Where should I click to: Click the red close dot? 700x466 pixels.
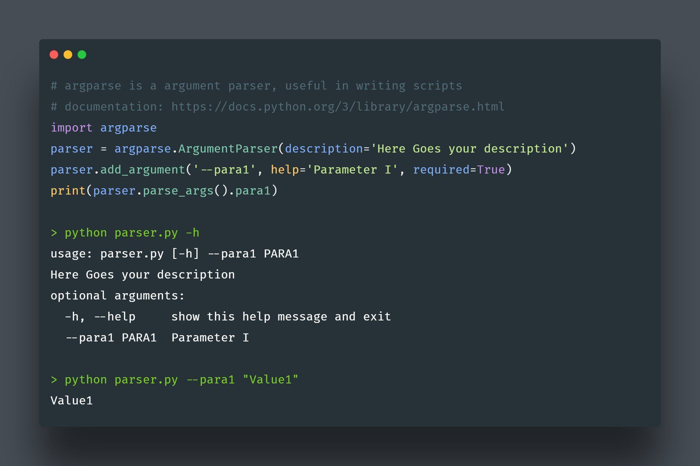tap(54, 55)
